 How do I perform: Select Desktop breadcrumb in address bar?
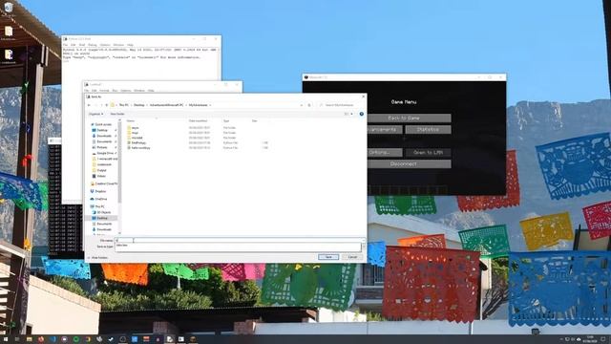point(139,105)
